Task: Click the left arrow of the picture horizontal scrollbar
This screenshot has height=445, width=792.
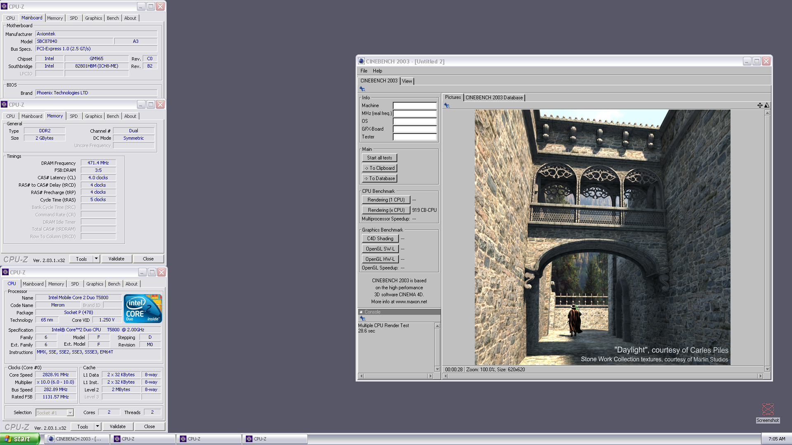Action: click(446, 376)
